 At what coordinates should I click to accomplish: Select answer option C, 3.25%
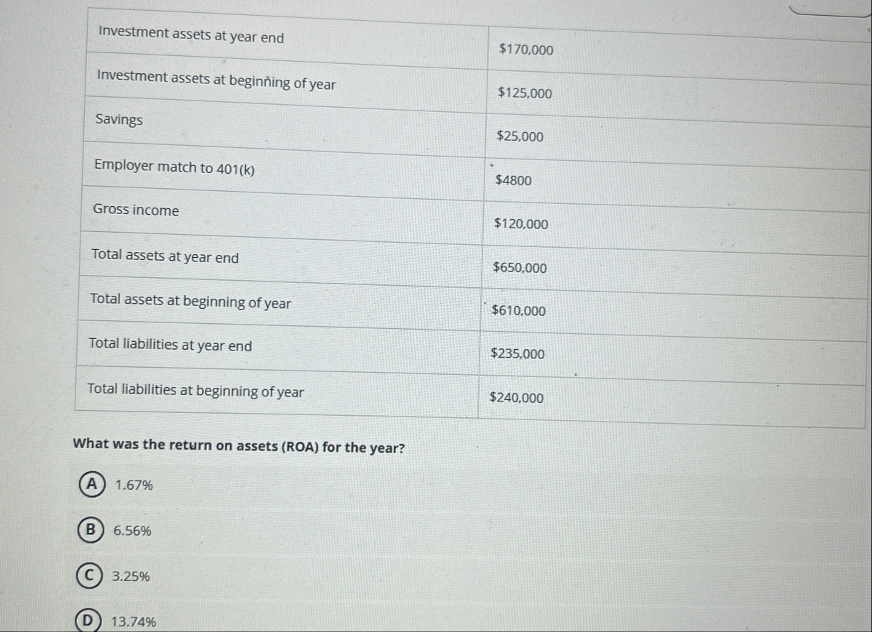click(90, 575)
